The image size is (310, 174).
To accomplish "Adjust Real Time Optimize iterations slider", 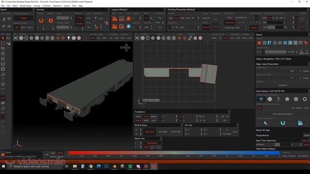I will (x=282, y=145).
